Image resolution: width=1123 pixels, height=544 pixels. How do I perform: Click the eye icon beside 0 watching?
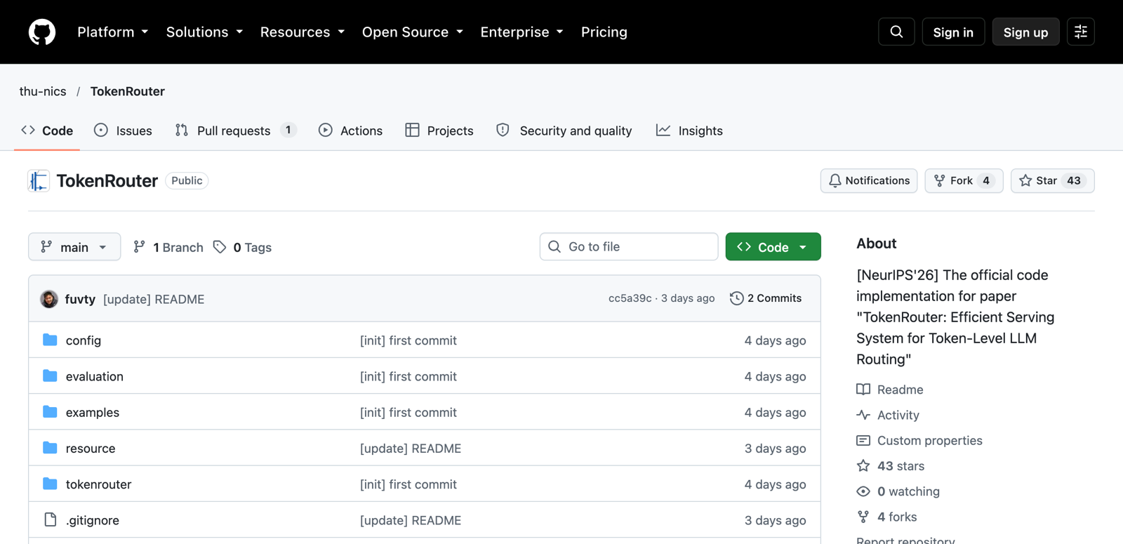click(x=863, y=491)
